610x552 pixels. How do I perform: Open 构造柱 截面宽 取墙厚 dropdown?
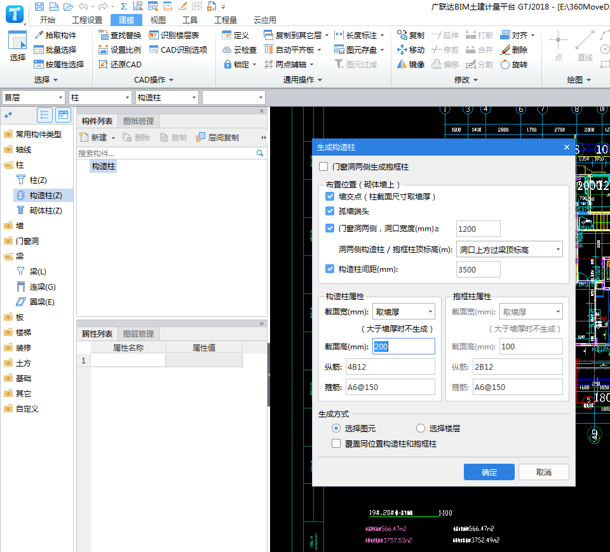pyautogui.click(x=403, y=312)
